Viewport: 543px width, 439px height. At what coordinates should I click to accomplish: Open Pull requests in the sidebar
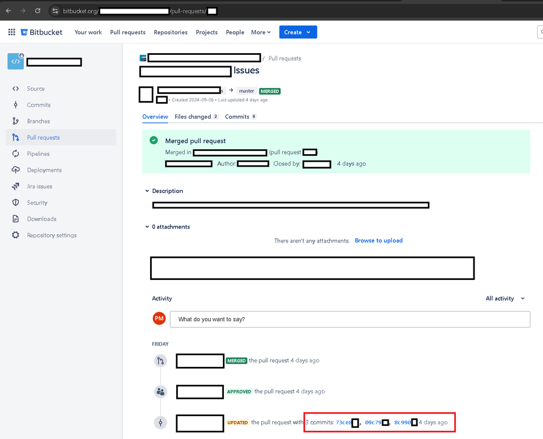tap(43, 137)
